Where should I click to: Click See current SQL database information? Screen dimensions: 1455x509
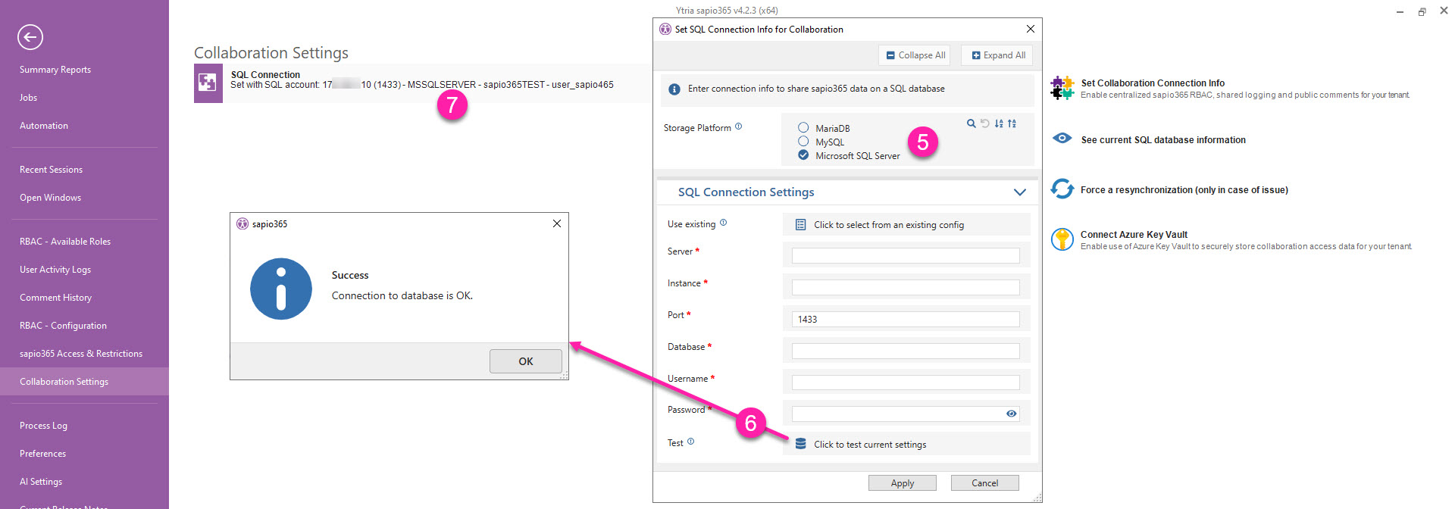point(1163,140)
